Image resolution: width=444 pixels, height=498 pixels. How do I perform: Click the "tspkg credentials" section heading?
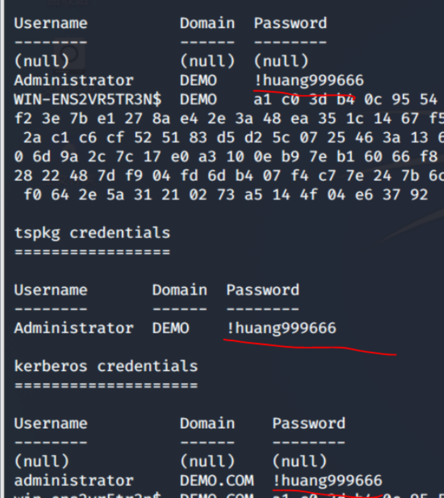92,233
